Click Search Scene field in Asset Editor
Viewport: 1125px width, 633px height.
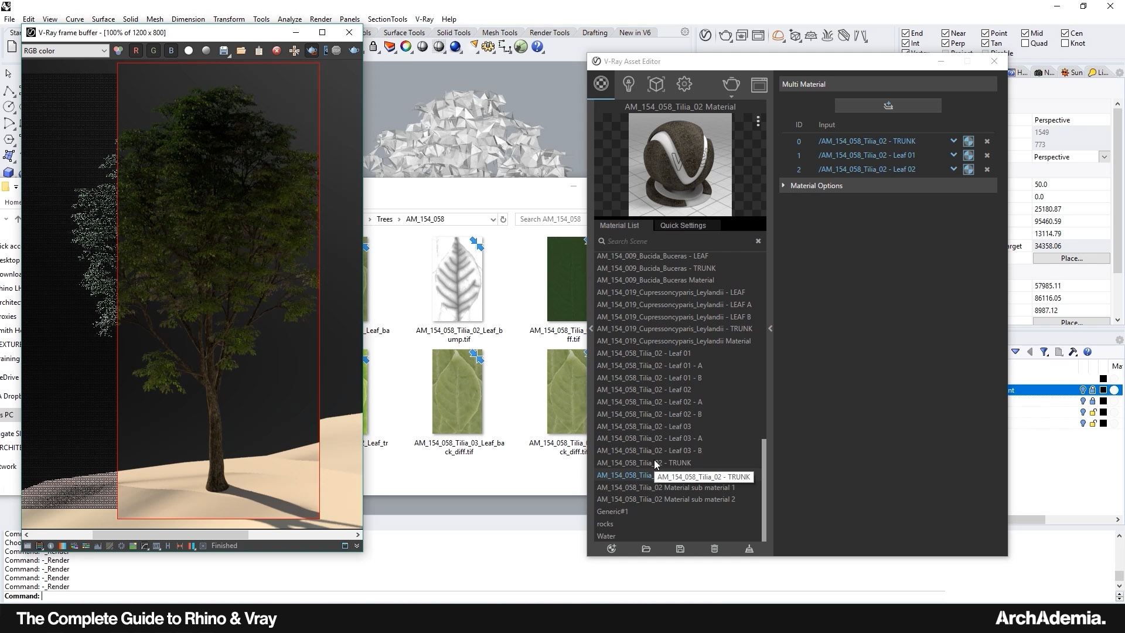click(677, 241)
